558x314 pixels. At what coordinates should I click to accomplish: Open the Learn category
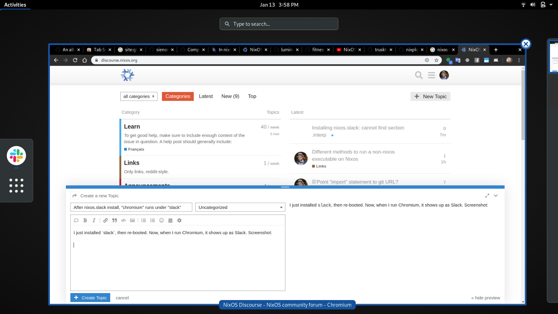[132, 127]
